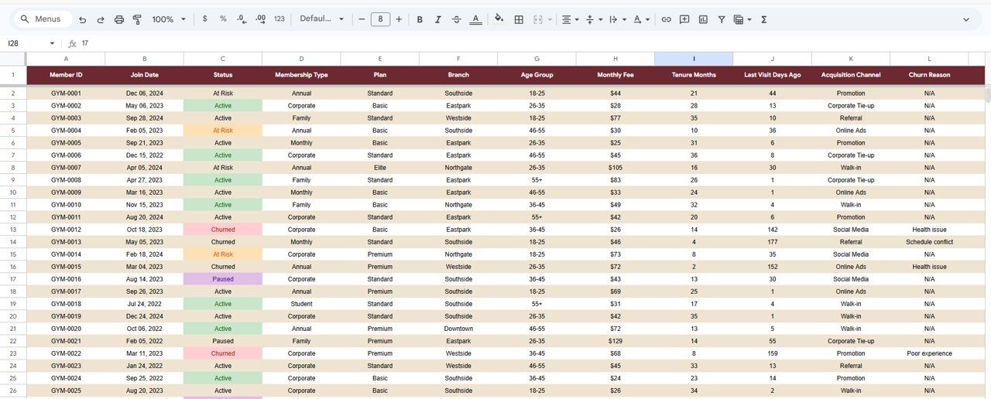Open the fill color picker

tap(499, 19)
